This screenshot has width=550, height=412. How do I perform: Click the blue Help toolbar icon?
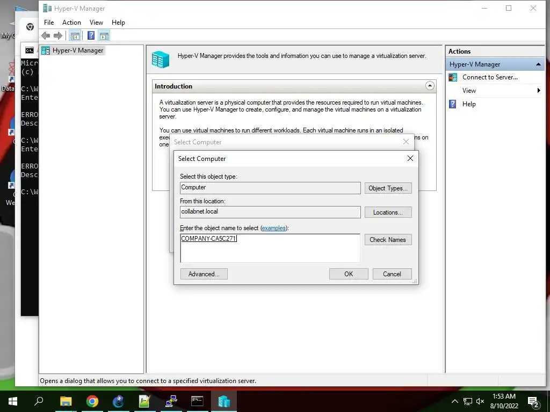click(91, 35)
